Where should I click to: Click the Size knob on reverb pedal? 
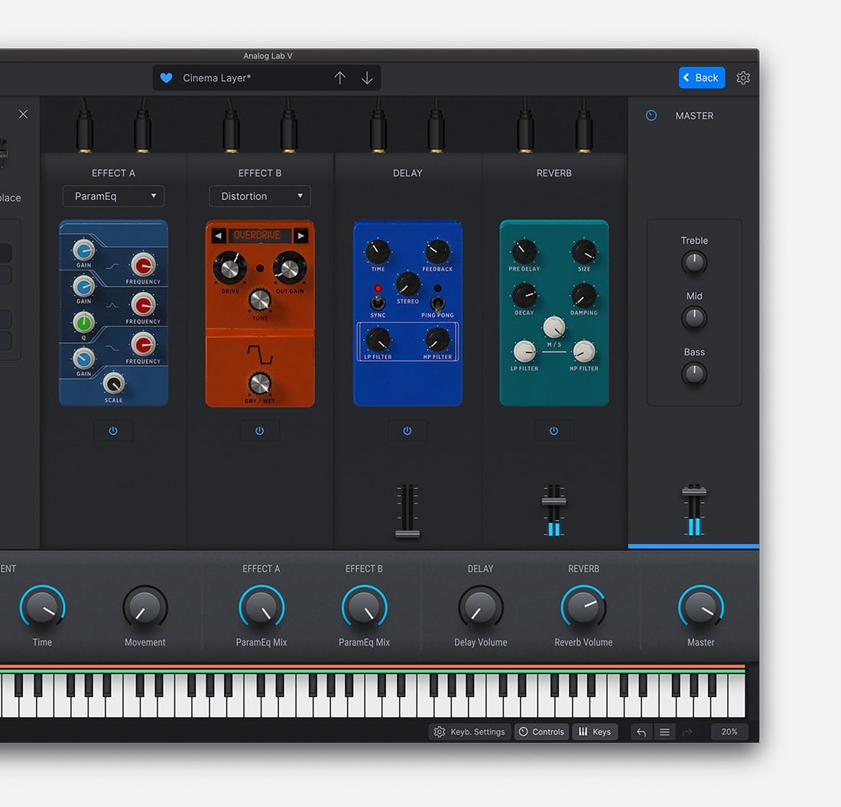[x=583, y=251]
